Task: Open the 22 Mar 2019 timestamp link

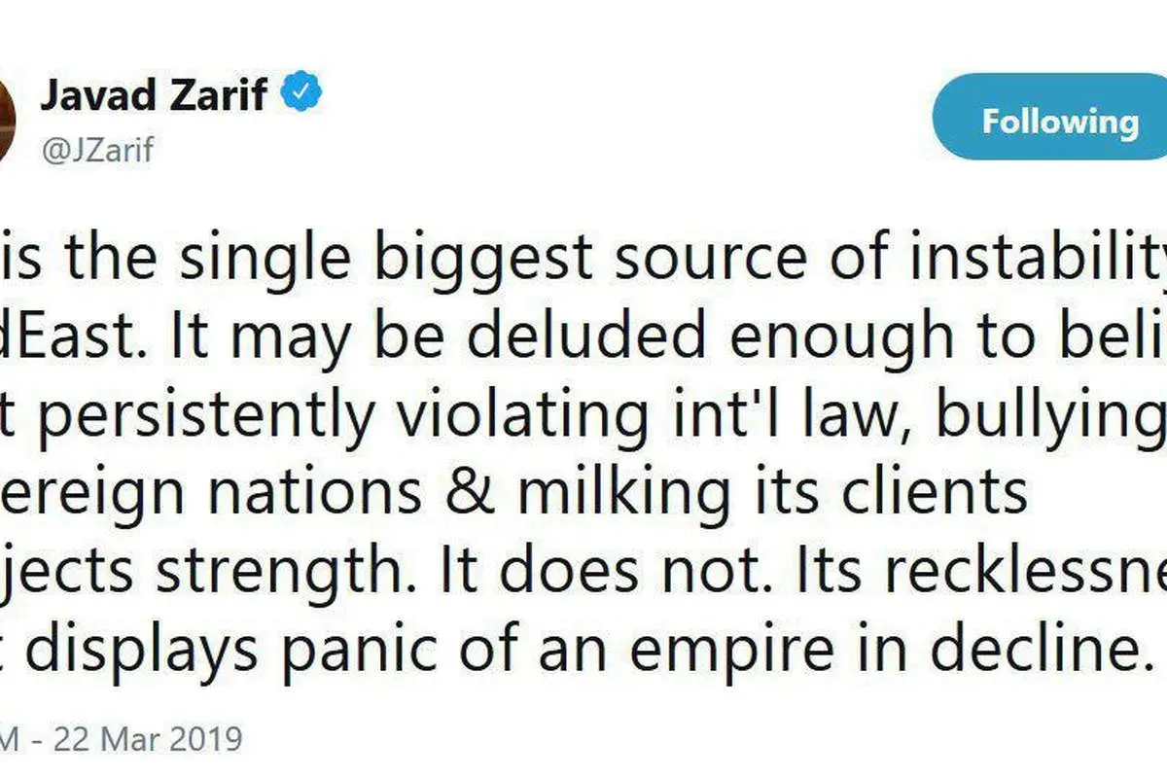Action: tap(121, 739)
